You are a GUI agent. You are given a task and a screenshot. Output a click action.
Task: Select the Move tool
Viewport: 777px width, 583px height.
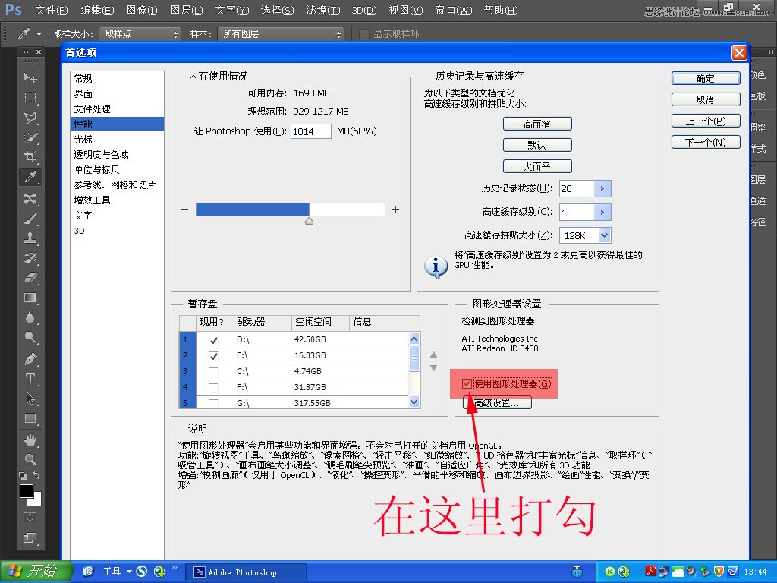tap(30, 77)
